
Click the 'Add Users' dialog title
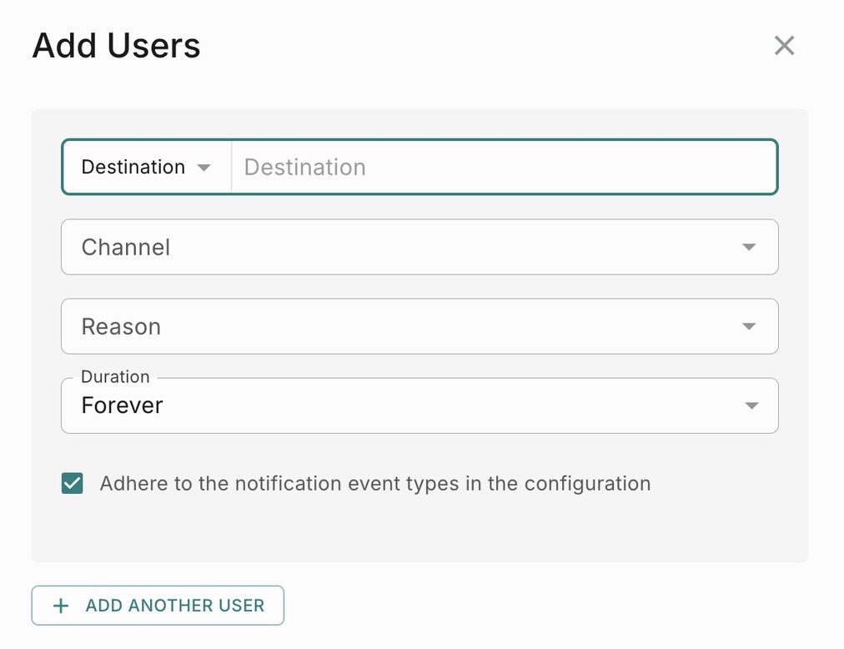[x=116, y=46]
